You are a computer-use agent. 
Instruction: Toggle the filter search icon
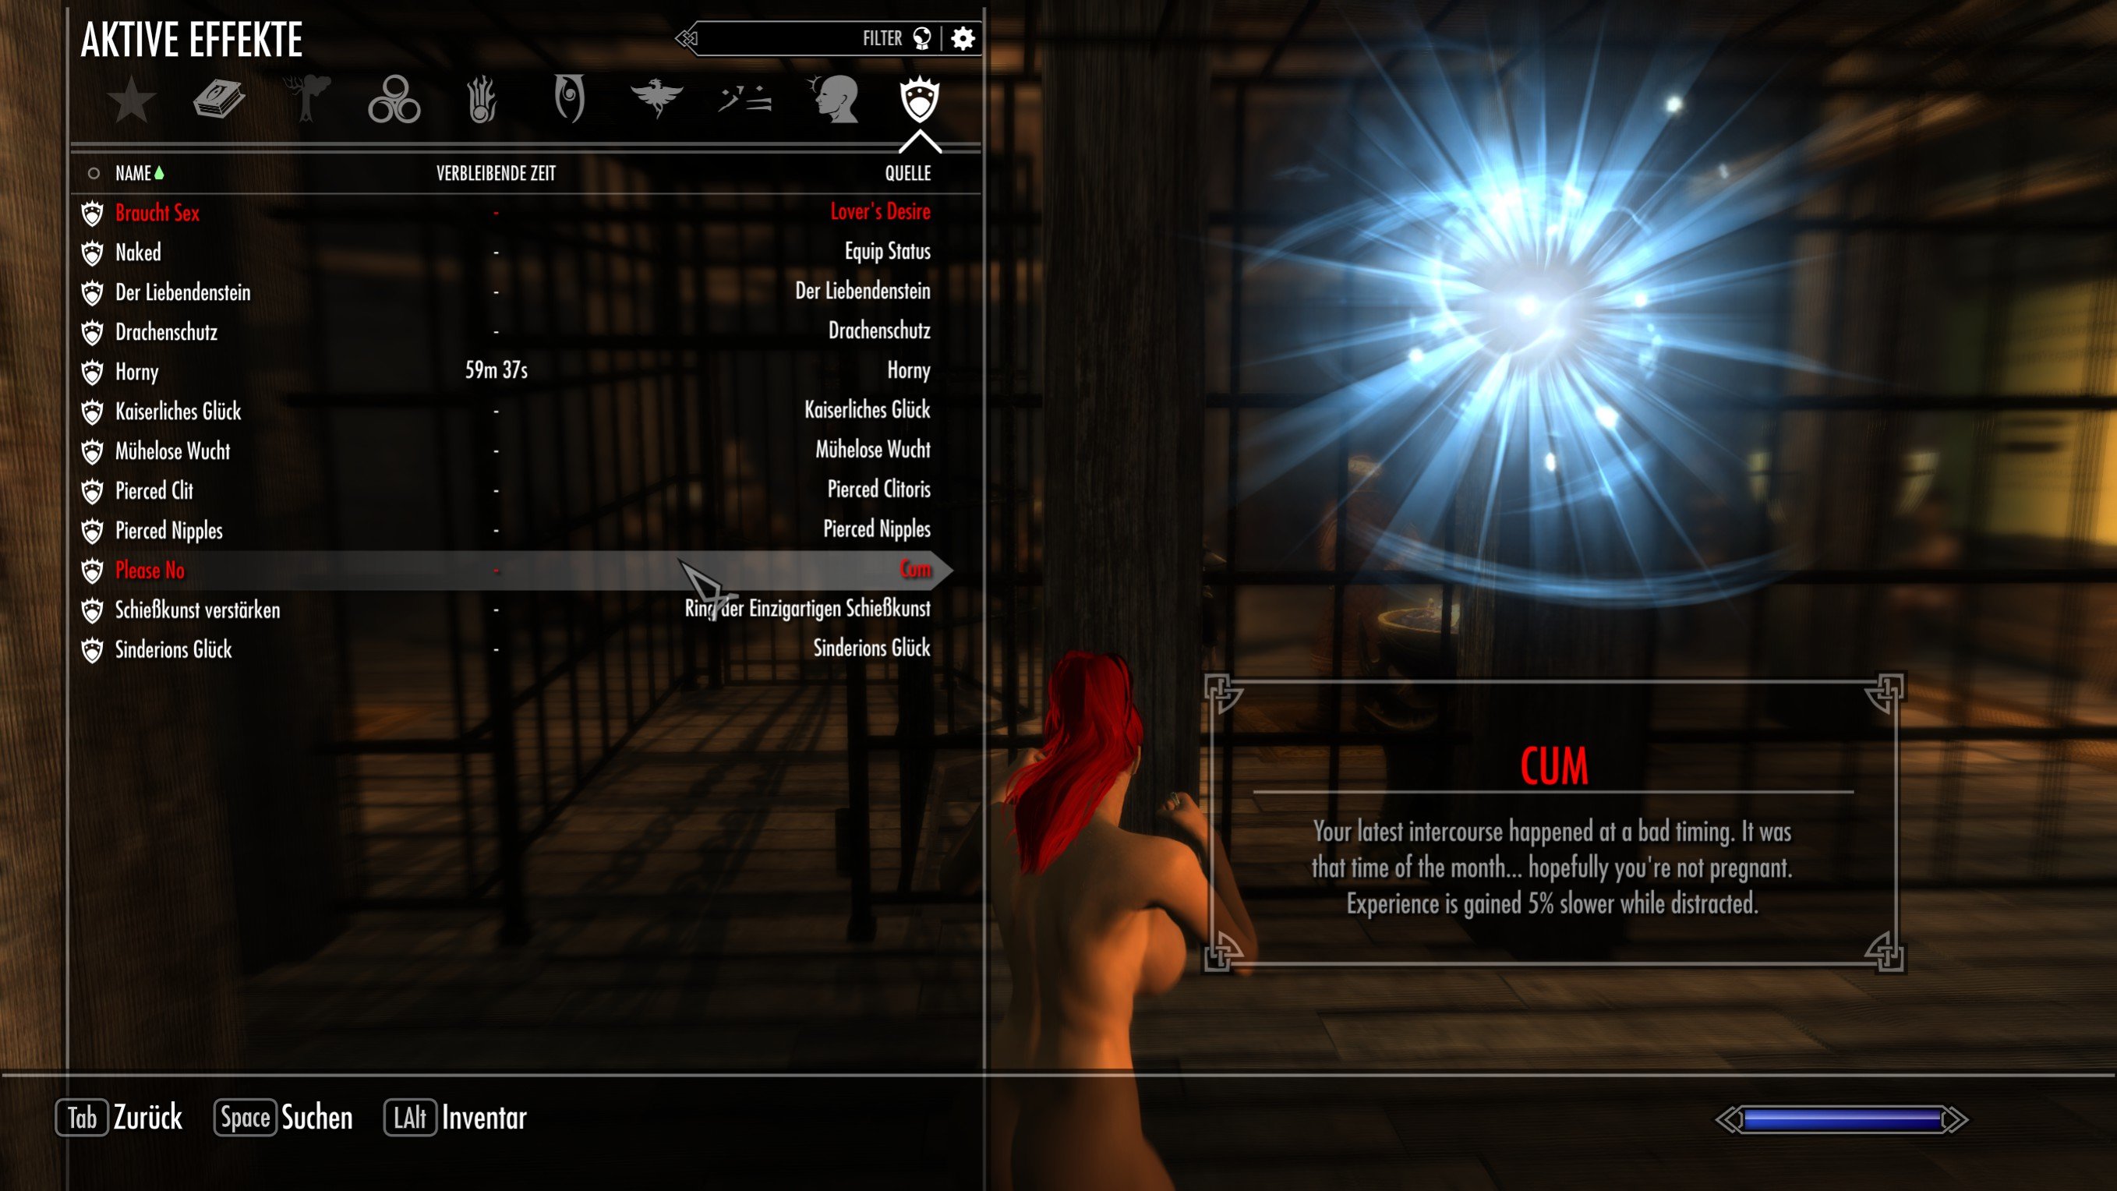point(924,39)
